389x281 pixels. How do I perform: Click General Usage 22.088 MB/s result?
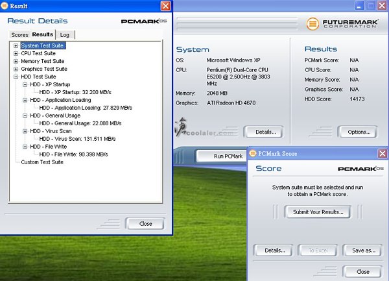click(x=80, y=123)
